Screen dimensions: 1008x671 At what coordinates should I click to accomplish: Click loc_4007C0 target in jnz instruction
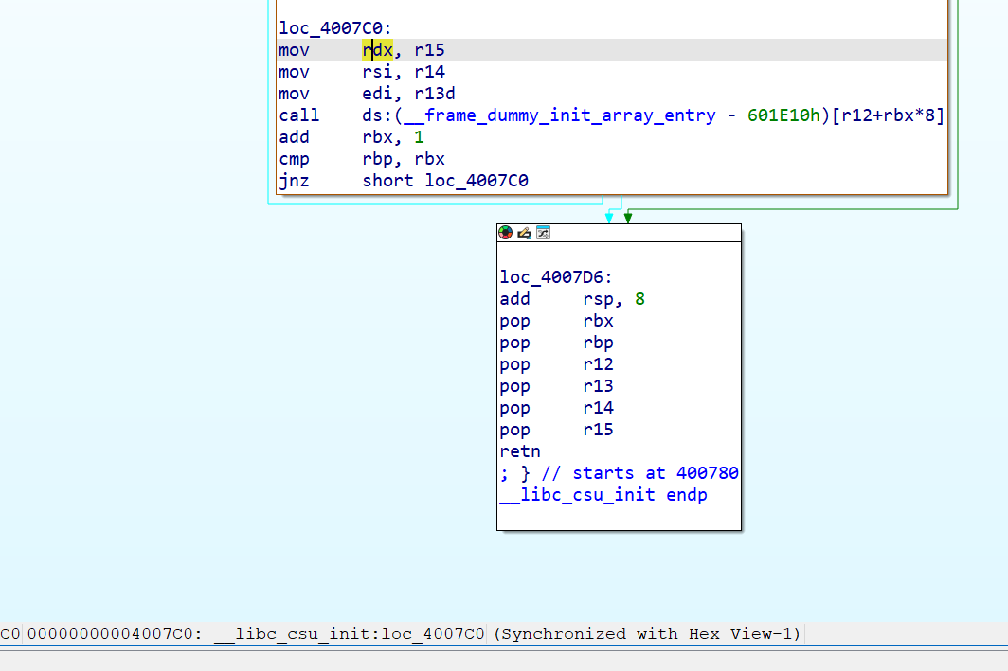click(477, 181)
